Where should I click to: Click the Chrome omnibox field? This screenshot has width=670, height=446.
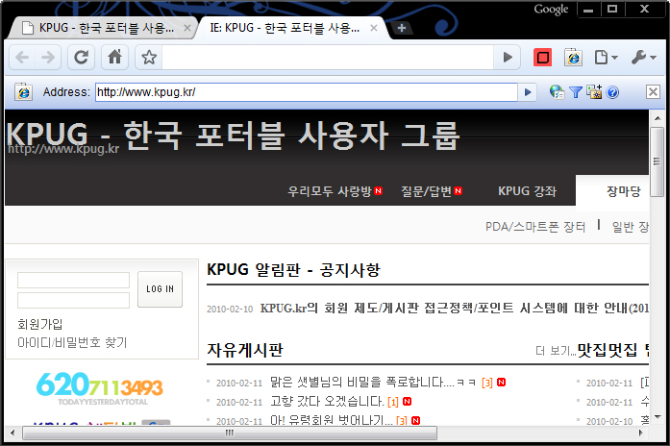pos(328,57)
